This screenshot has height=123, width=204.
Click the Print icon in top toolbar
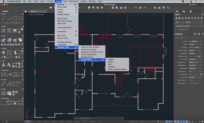[89, 8]
